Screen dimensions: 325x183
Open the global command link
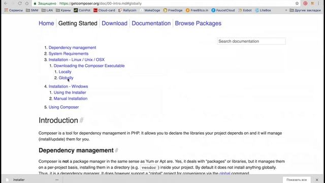click(x=224, y=173)
